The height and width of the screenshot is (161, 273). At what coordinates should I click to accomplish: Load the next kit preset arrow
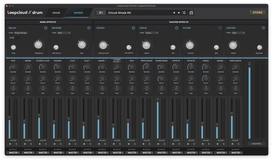click(x=179, y=13)
